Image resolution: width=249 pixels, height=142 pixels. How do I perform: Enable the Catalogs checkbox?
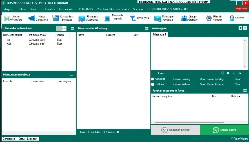[x=153, y=79]
